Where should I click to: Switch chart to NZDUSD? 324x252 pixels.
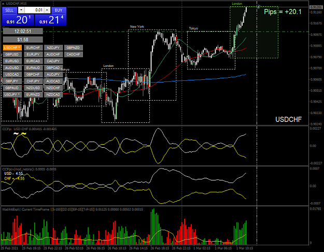click(x=33, y=88)
